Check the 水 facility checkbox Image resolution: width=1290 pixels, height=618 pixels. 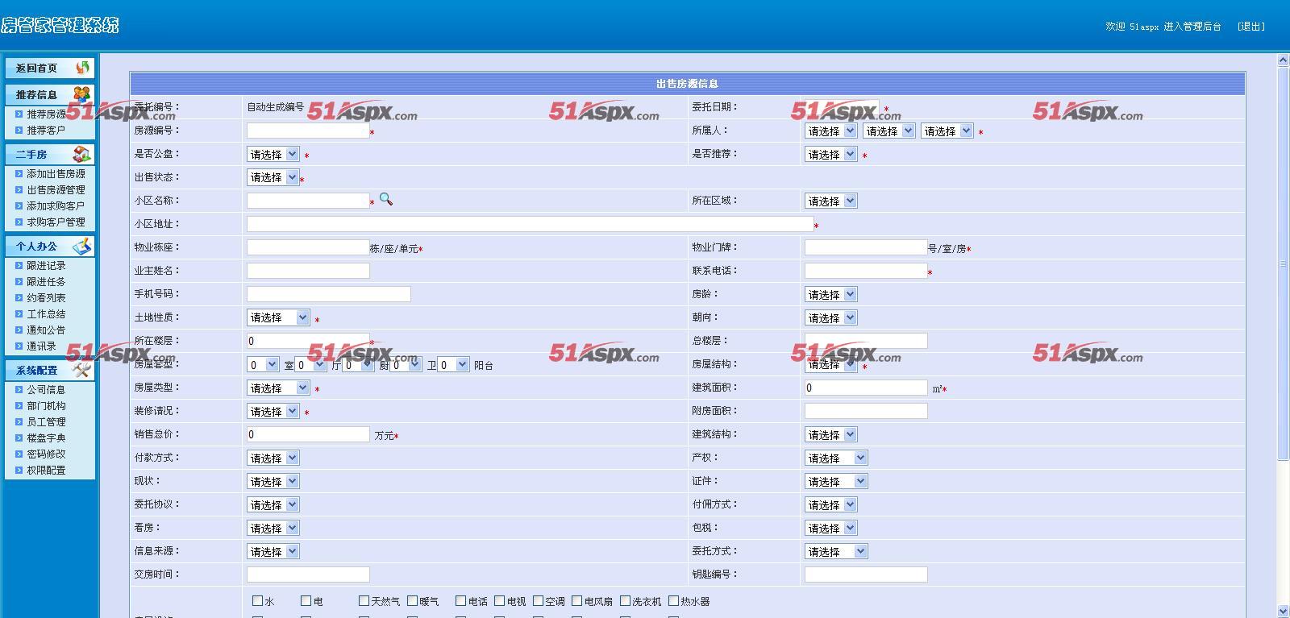tap(258, 600)
